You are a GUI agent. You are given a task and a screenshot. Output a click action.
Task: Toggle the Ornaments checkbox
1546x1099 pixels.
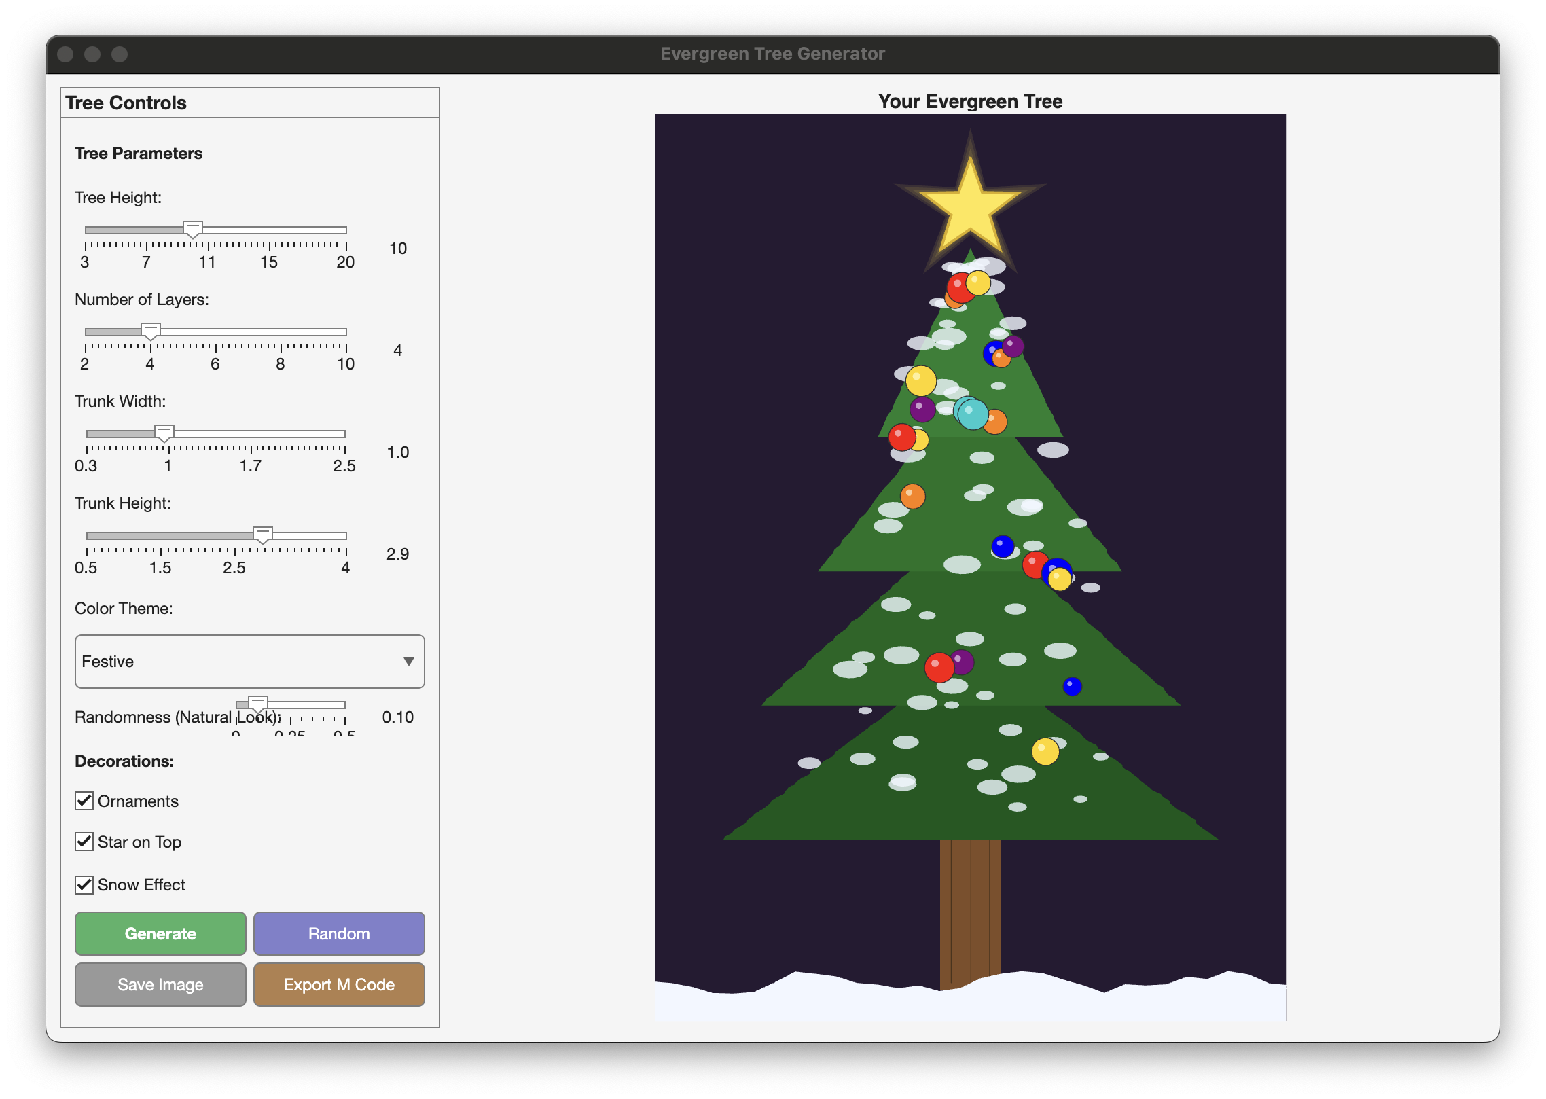coord(84,801)
